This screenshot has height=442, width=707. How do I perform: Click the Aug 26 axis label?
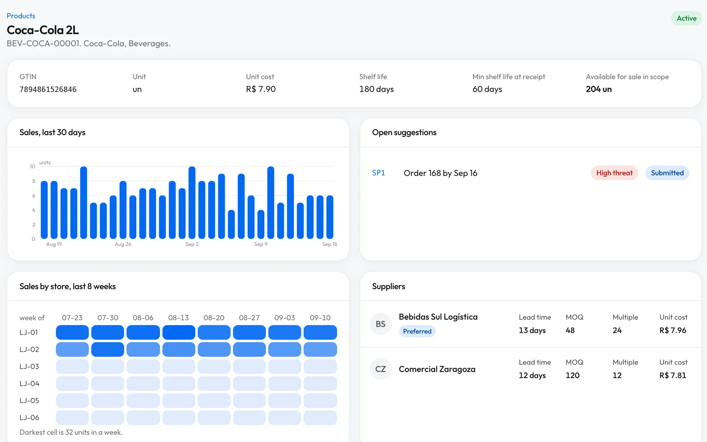[123, 244]
